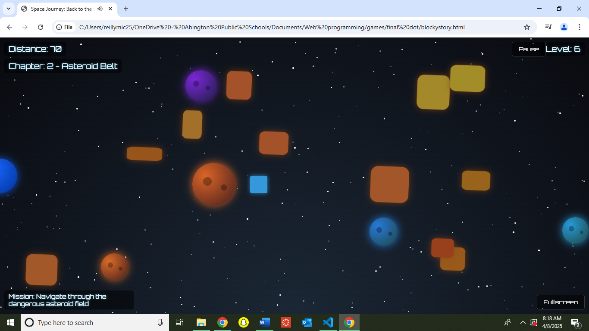The image size is (589, 331).
Task: Mute the Space Journey tab audio
Action: (x=100, y=9)
